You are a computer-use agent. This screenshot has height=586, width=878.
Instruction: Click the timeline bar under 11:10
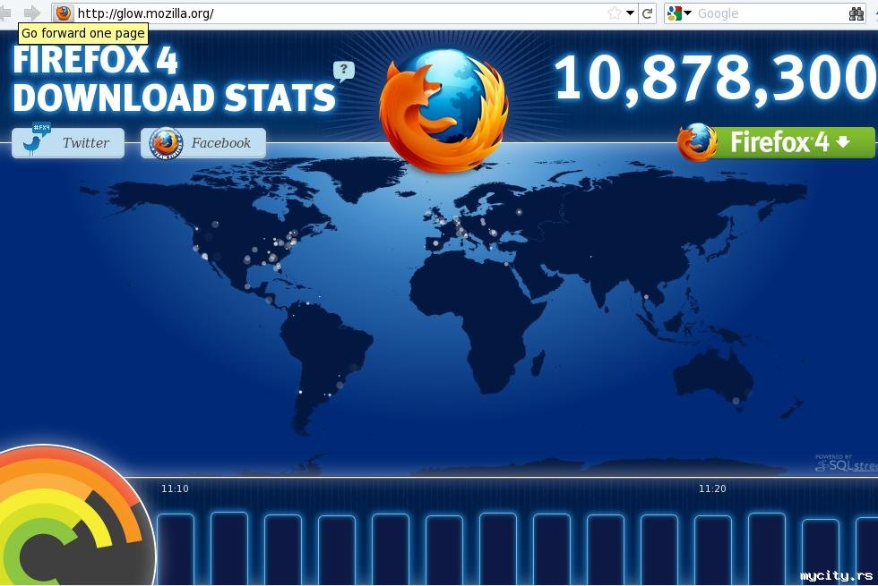(176, 549)
